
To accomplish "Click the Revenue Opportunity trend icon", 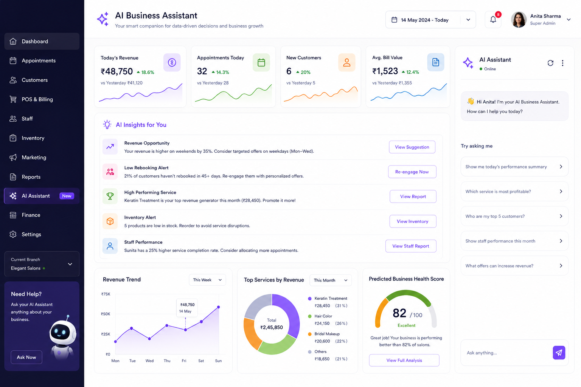I will pos(110,147).
